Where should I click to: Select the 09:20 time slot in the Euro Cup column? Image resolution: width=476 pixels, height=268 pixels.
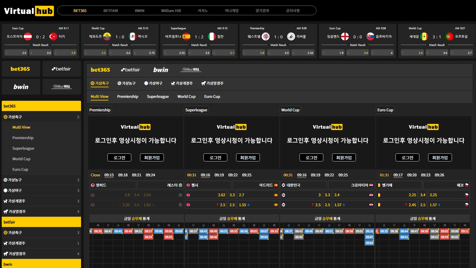(412, 175)
